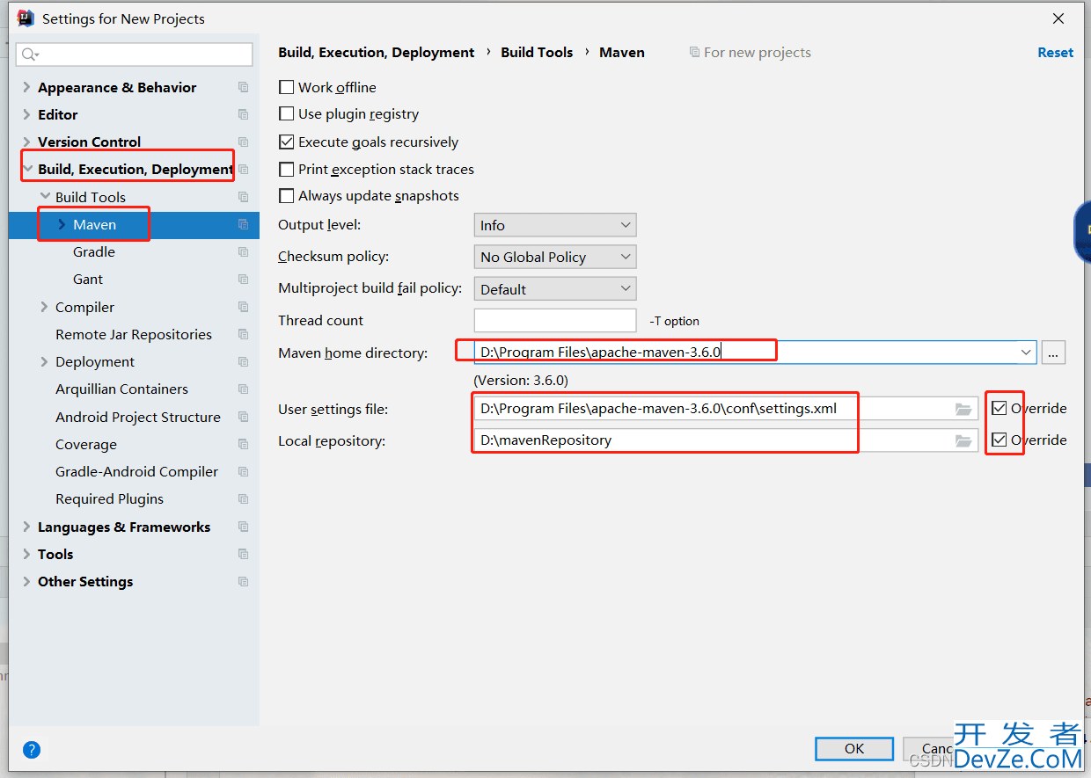Click project-level icon beside Coverage
The image size is (1091, 778).
tap(244, 445)
